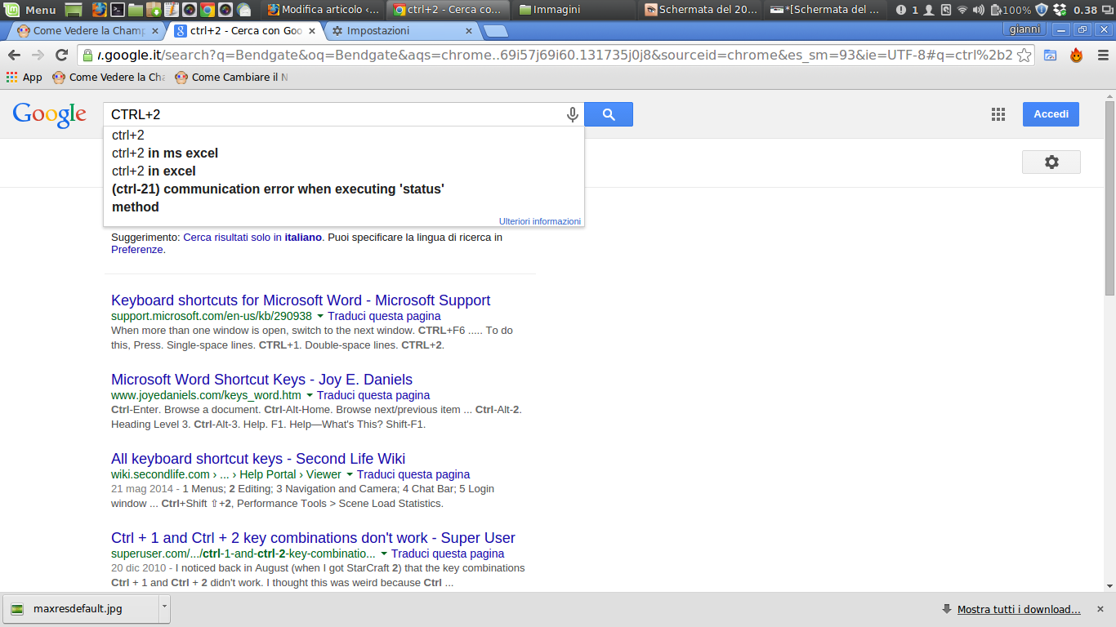1116x627 pixels.
Task: Click the Google logo
Action: click(x=49, y=115)
